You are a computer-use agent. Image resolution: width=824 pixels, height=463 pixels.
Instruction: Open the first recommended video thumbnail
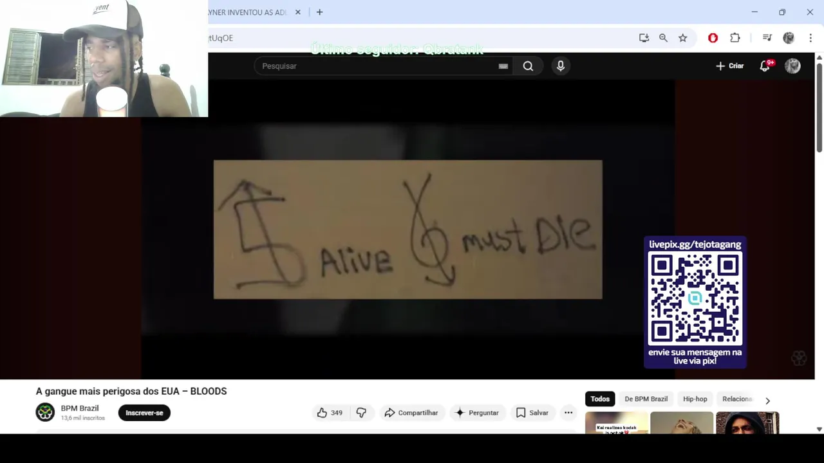617,423
